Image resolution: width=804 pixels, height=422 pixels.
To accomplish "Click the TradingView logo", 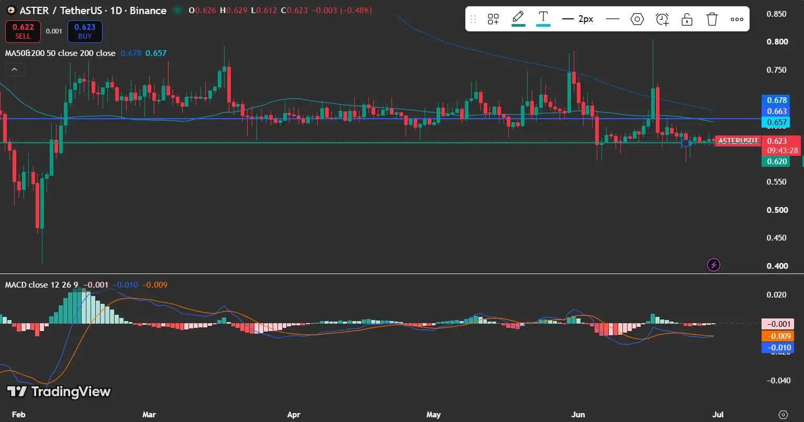I will click(x=59, y=392).
